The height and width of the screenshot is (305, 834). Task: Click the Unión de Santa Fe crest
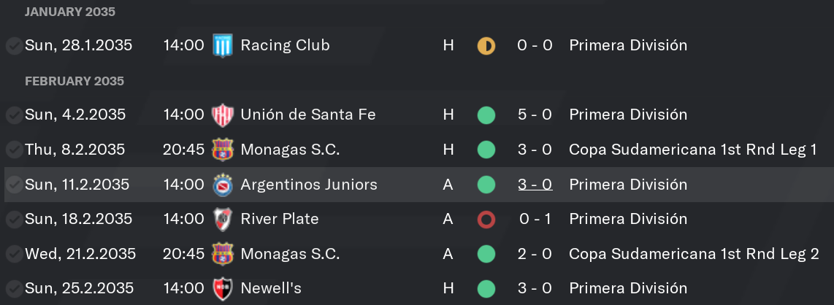pyautogui.click(x=222, y=115)
